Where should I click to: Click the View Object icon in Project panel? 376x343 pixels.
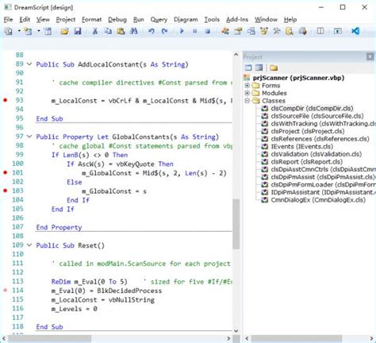click(259, 67)
